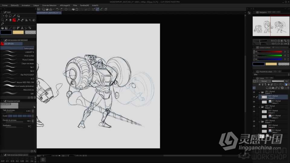Open the Filtre menu

click(75, 5)
